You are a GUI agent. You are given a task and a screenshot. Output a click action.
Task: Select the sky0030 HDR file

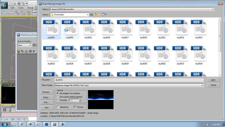[143, 55]
